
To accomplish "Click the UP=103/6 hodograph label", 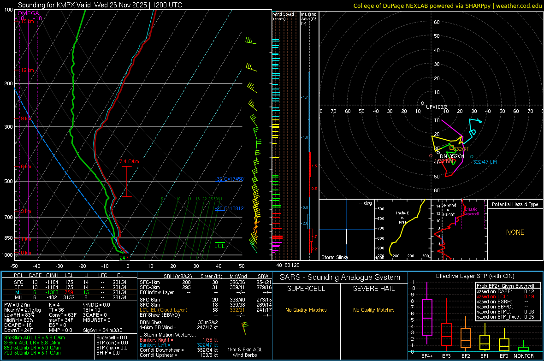I will pyautogui.click(x=437, y=107).
